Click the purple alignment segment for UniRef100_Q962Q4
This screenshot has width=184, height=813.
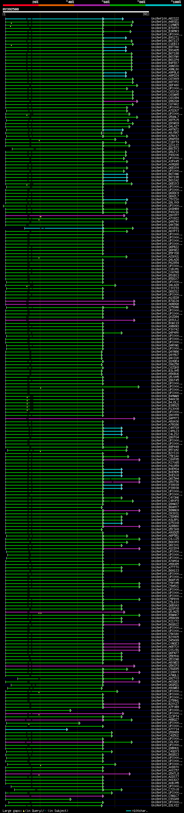120,101
